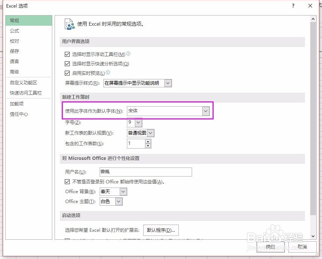Open the 高级 options section

coord(15,72)
